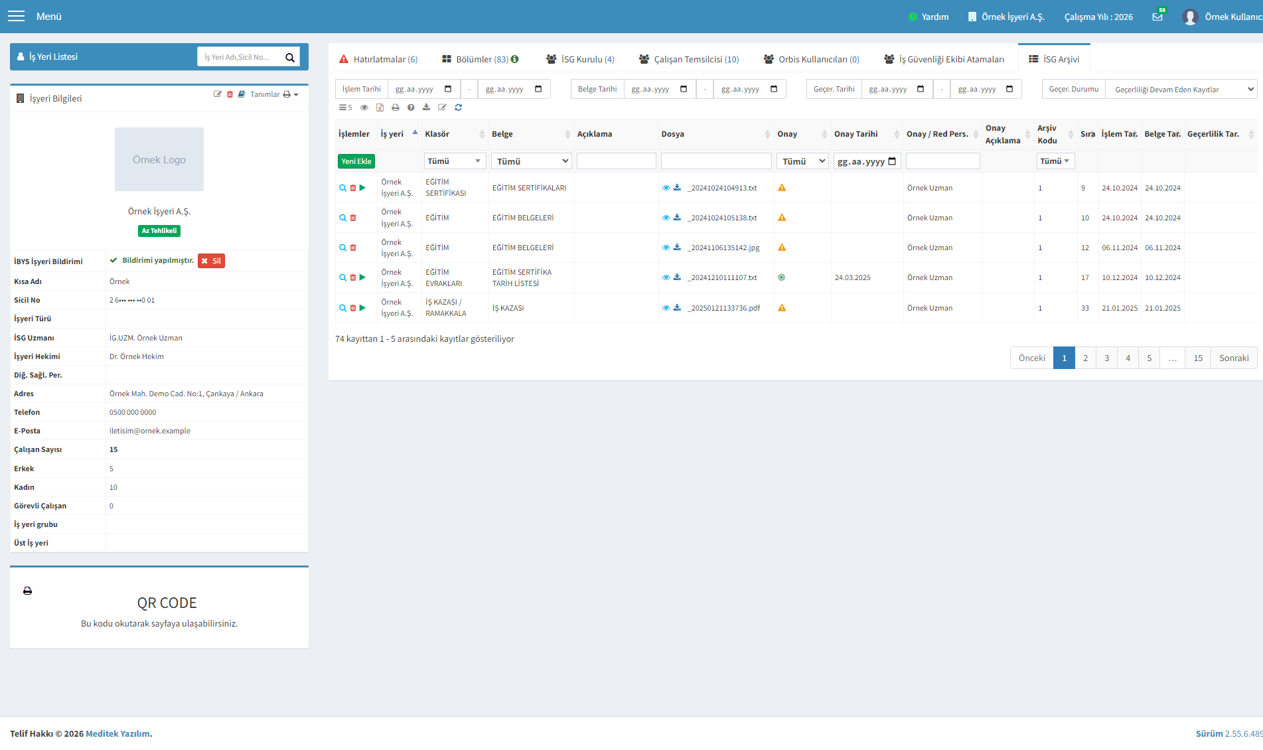Switch to the İSG Kurulu (4) tab
The width and height of the screenshot is (1263, 750).
pyautogui.click(x=580, y=59)
